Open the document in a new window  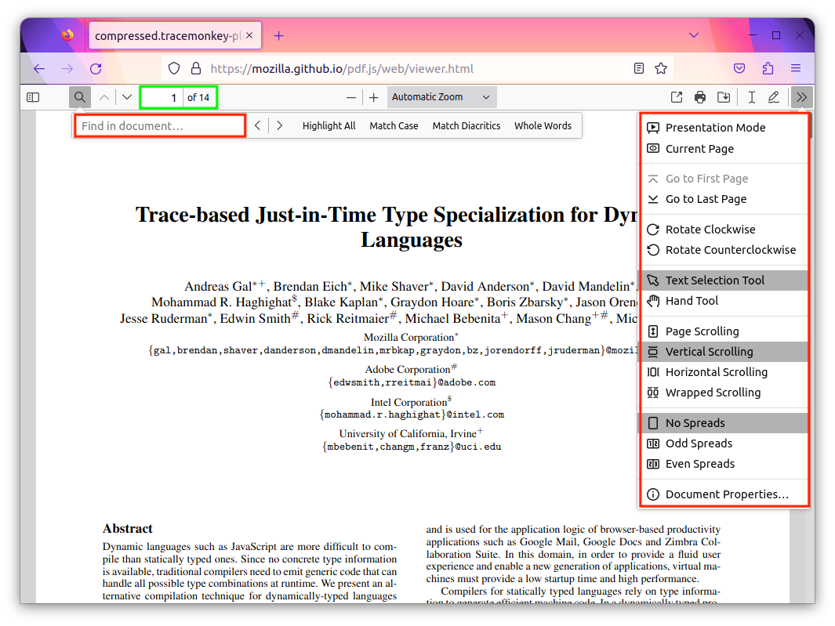pos(676,96)
